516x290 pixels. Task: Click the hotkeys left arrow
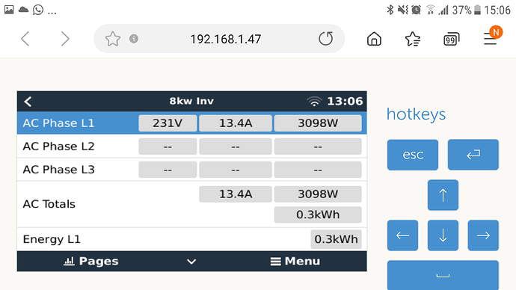(403, 235)
